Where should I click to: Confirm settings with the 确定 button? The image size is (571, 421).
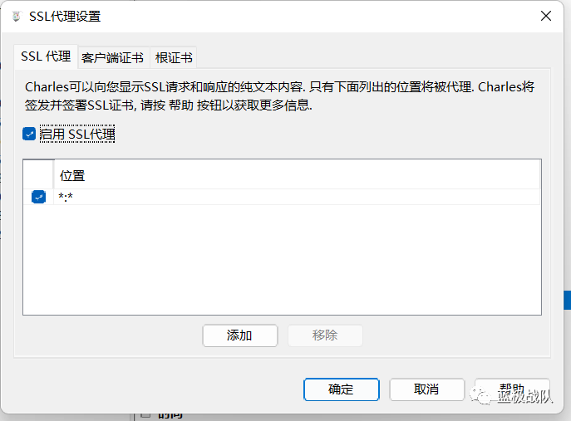[342, 389]
